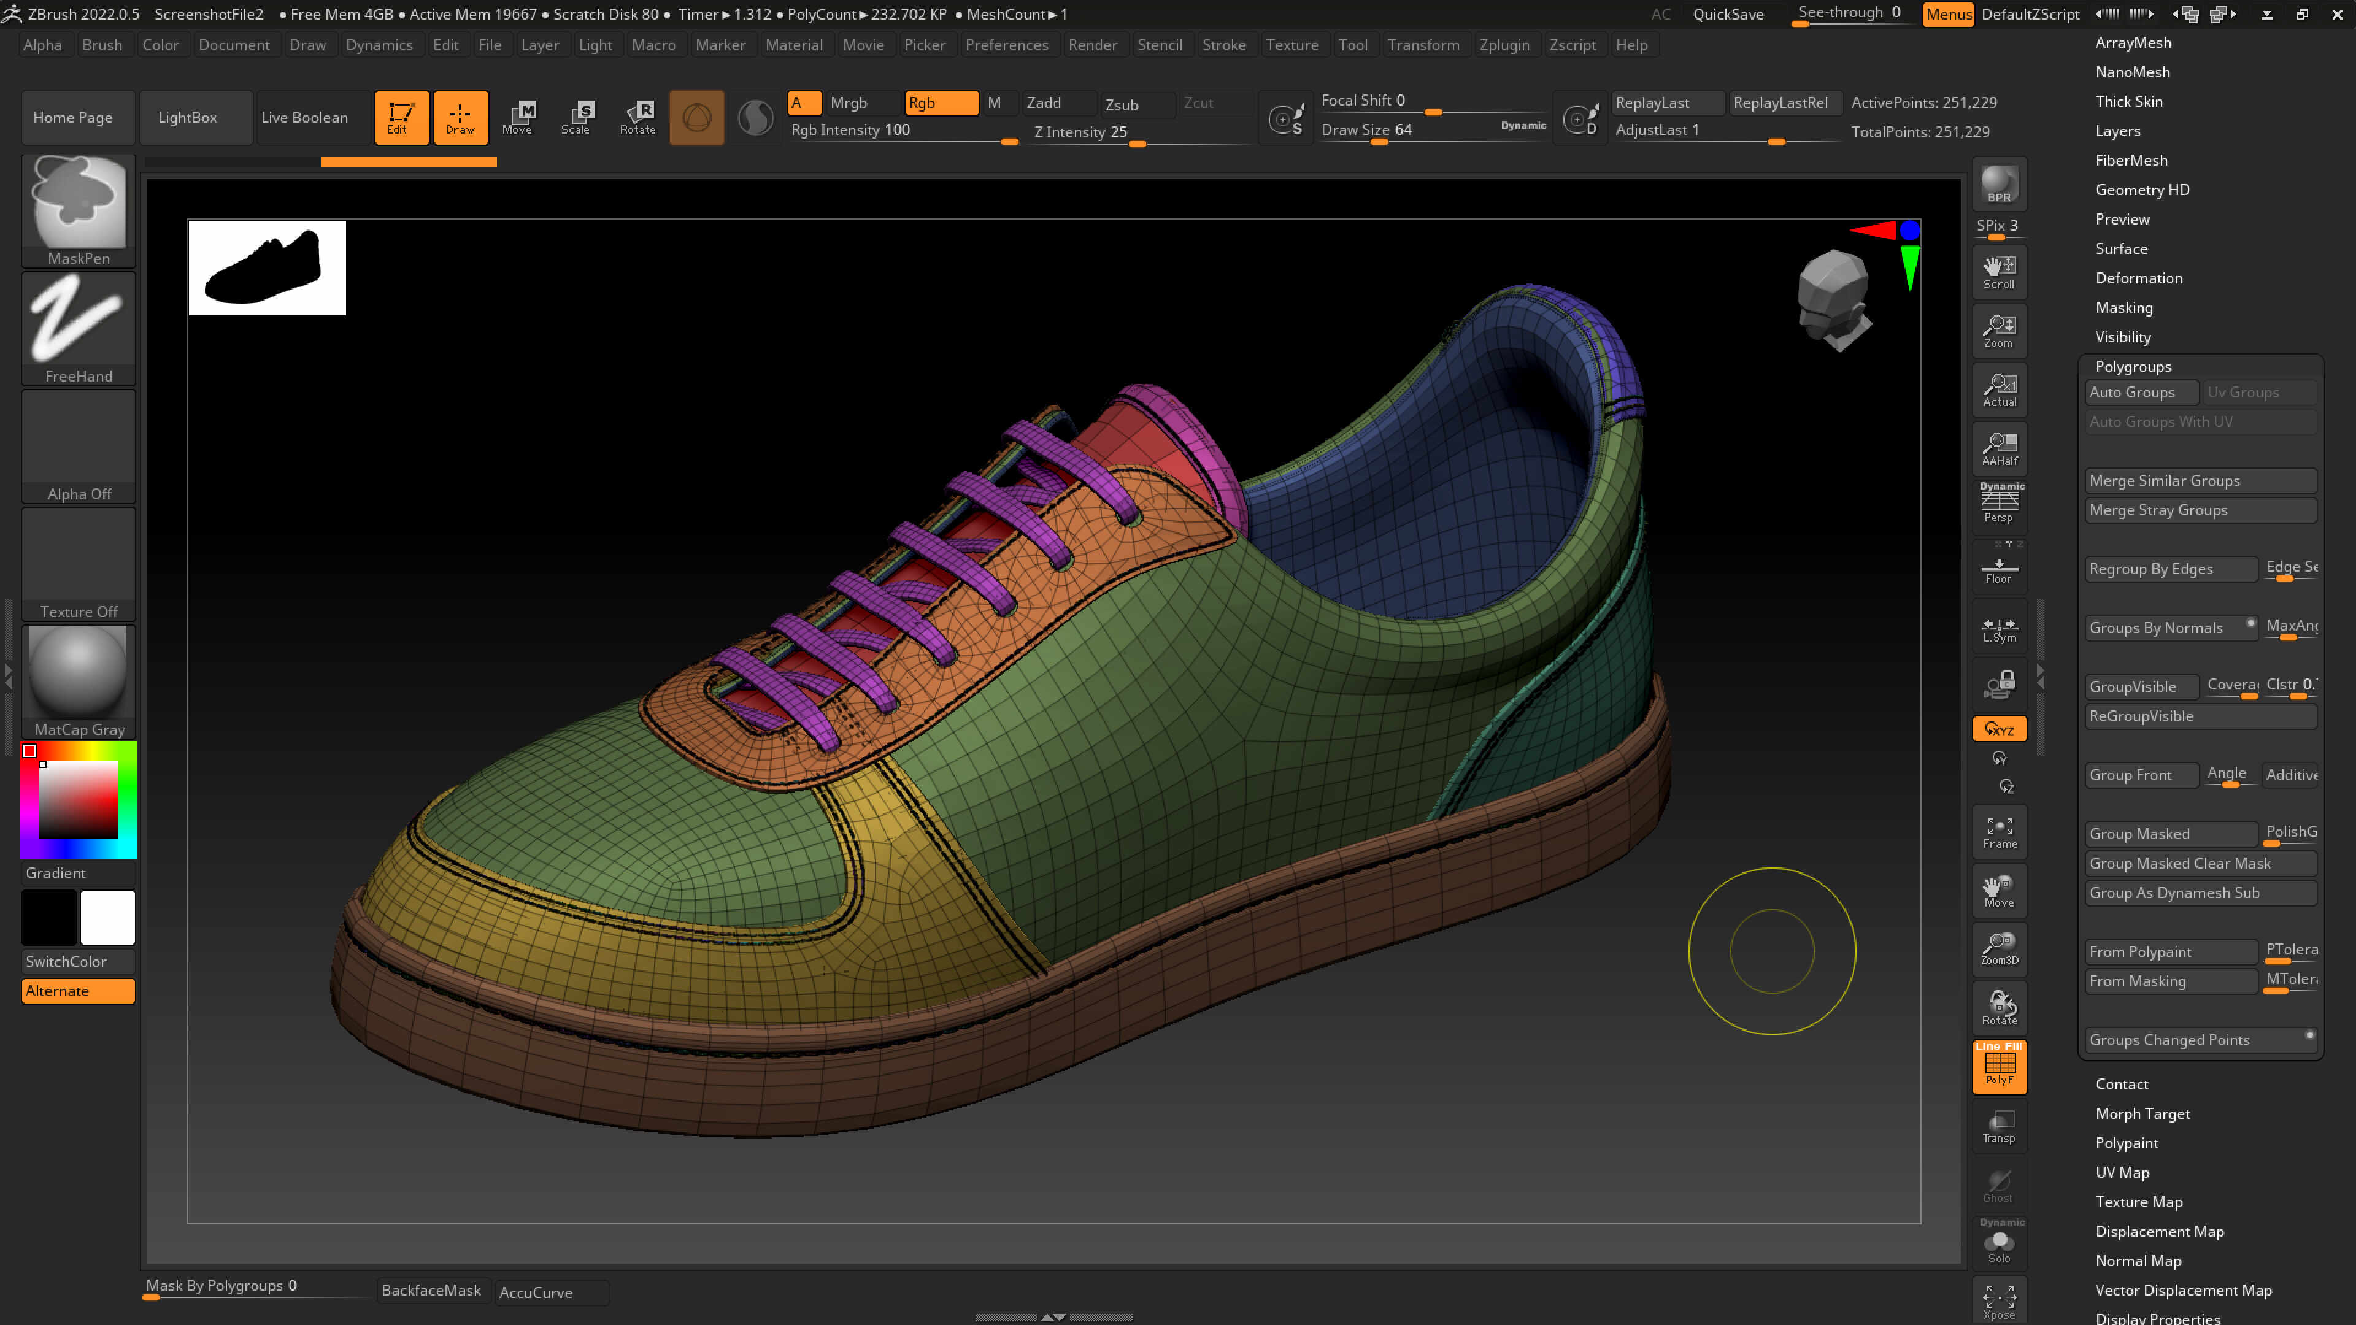Open the Zplugin menu
This screenshot has width=2356, height=1325.
pyautogui.click(x=1504, y=45)
